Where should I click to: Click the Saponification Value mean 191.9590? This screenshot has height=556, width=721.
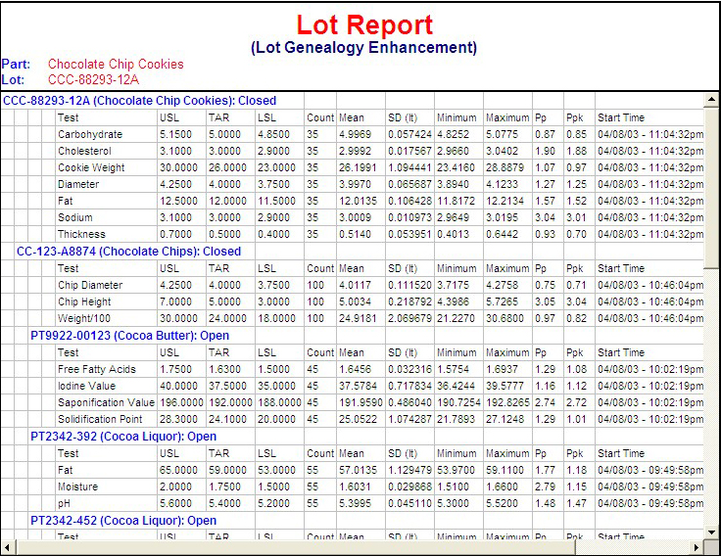[360, 402]
